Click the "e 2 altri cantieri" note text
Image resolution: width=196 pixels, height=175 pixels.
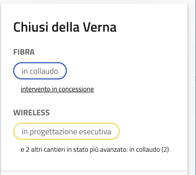43,150
